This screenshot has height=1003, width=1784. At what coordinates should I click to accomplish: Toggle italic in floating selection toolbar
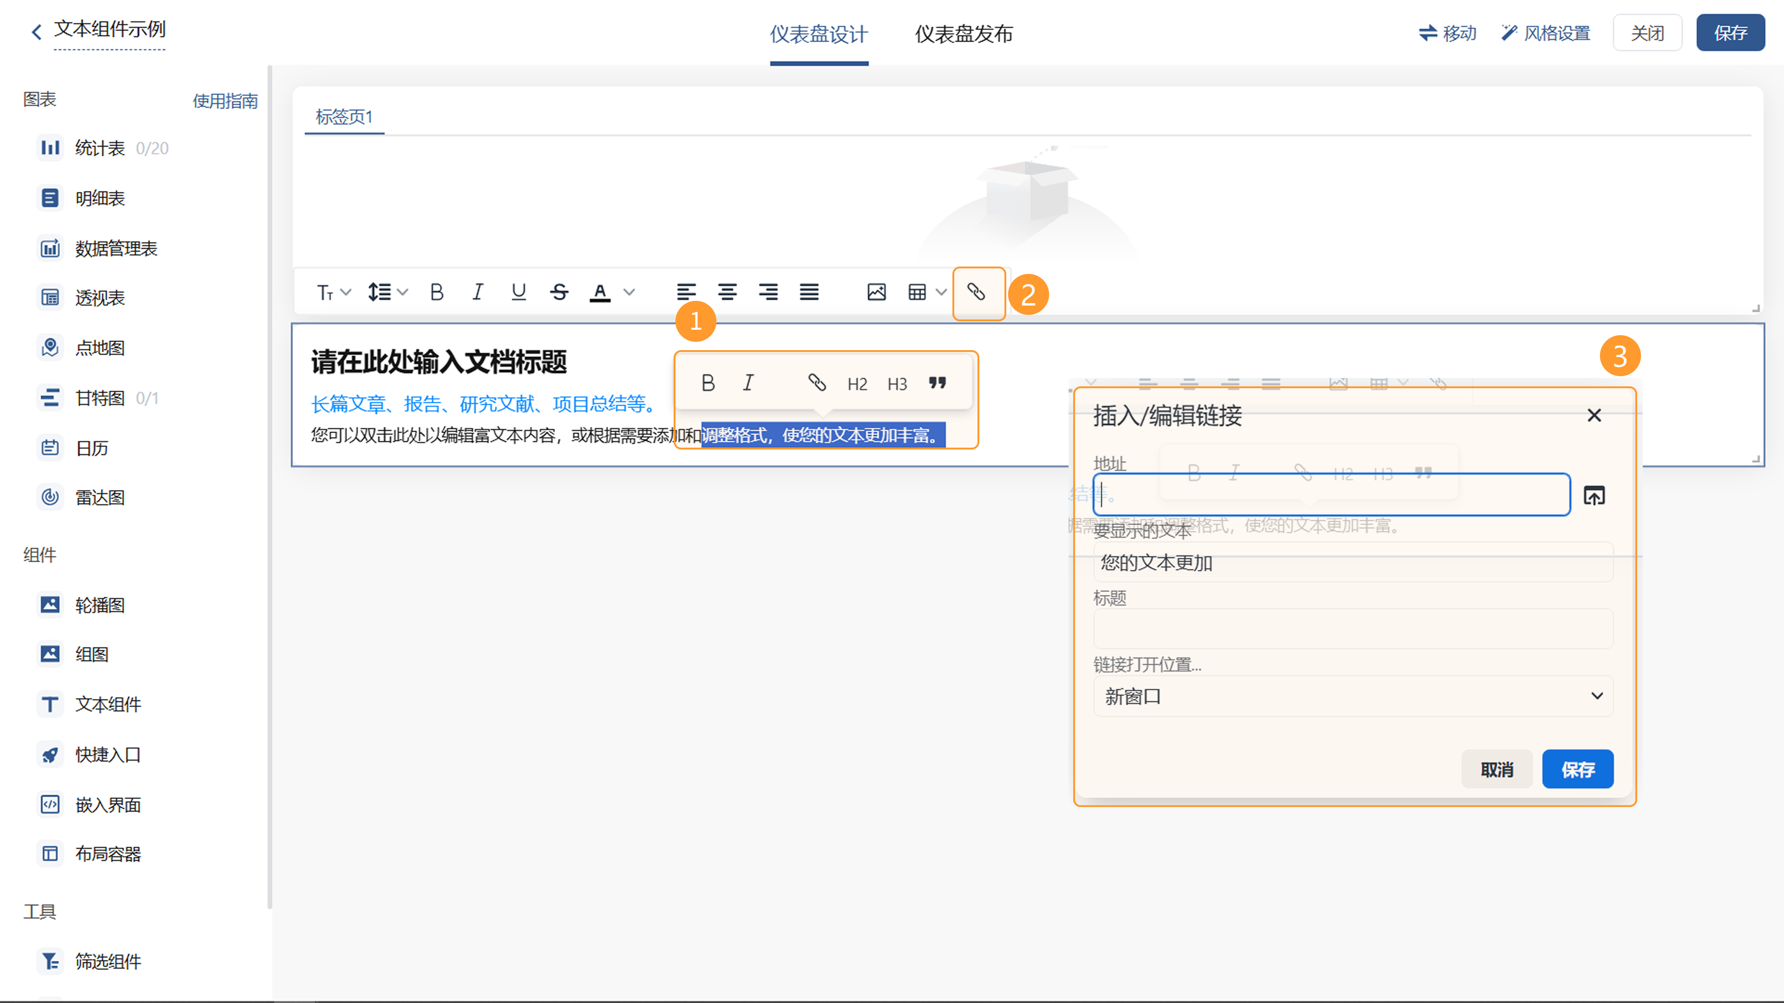pyautogui.click(x=748, y=383)
